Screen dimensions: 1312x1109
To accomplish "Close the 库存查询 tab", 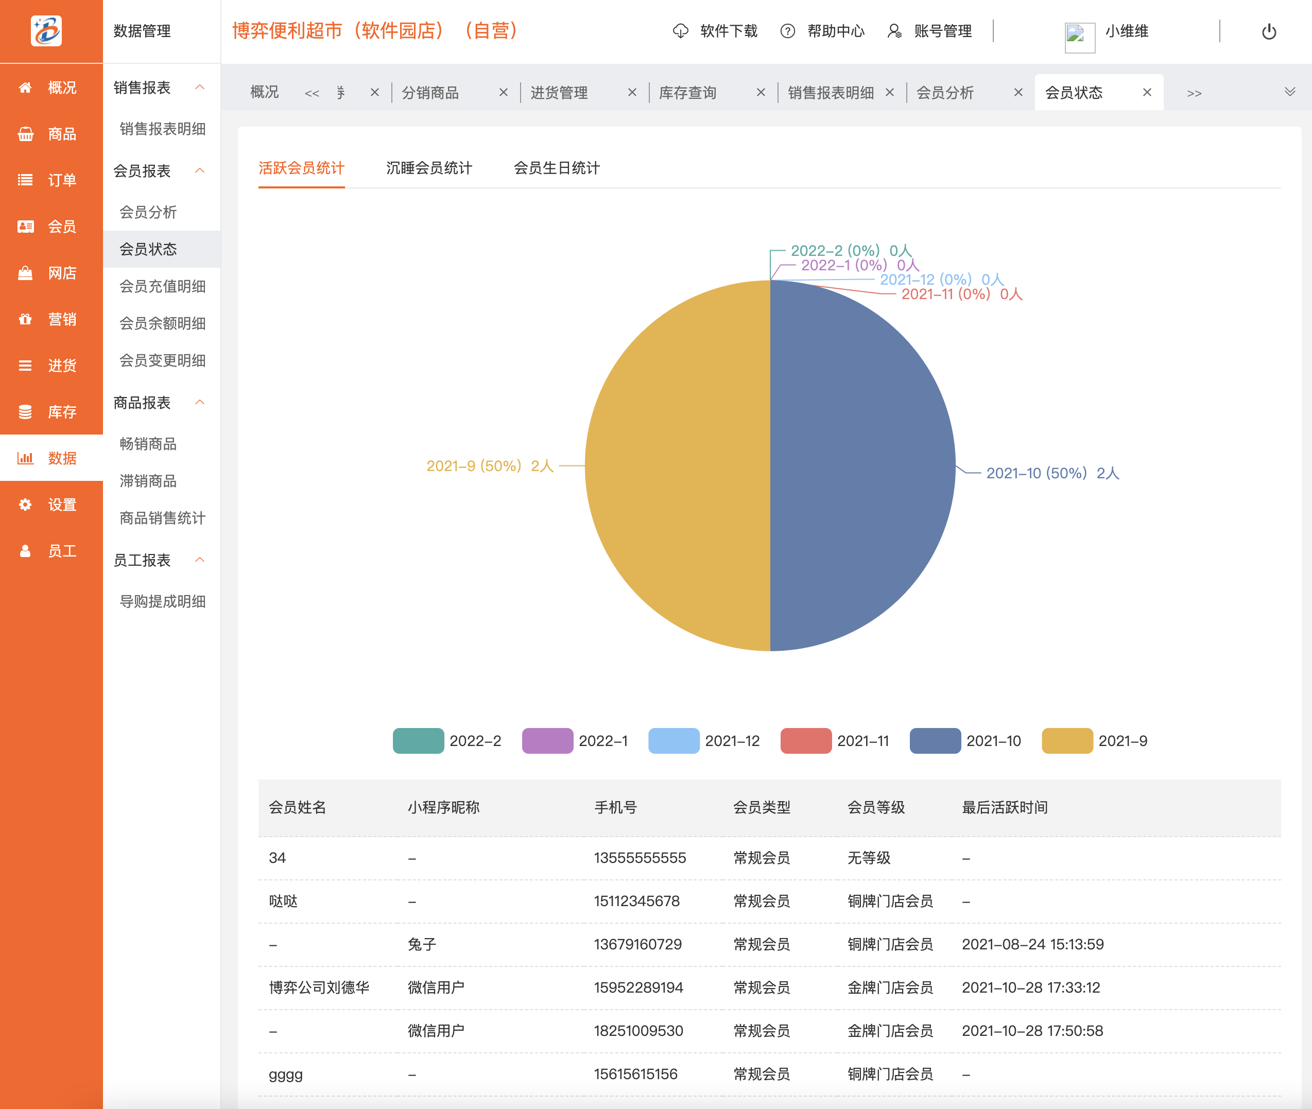I will (761, 93).
